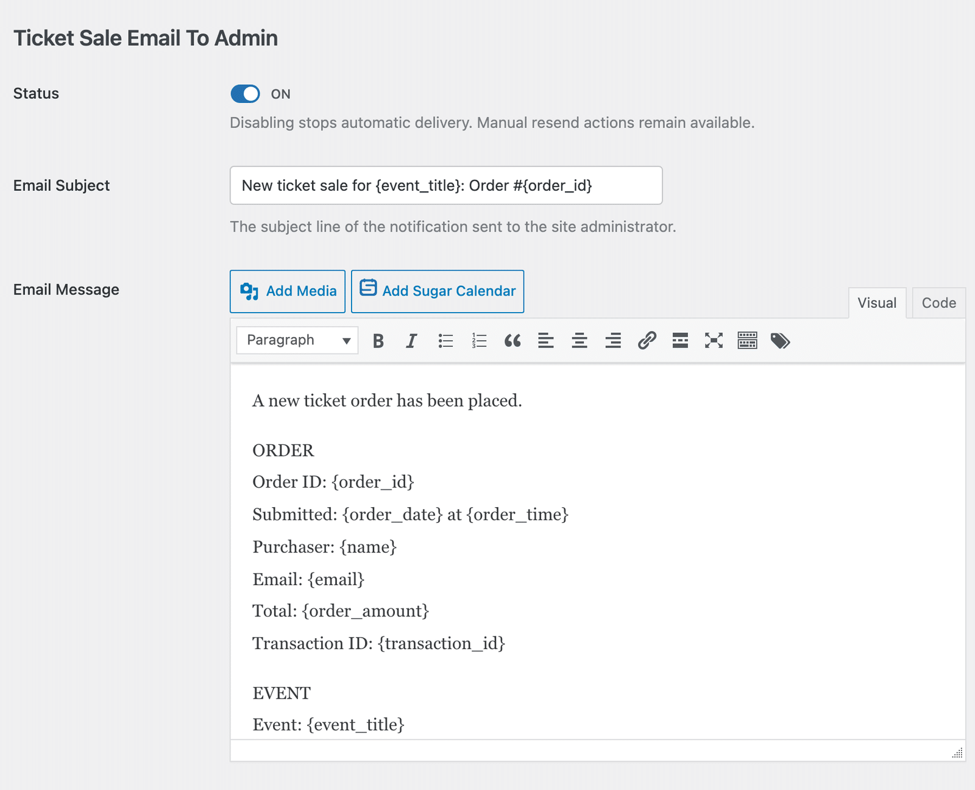Align text to the left

pos(546,341)
